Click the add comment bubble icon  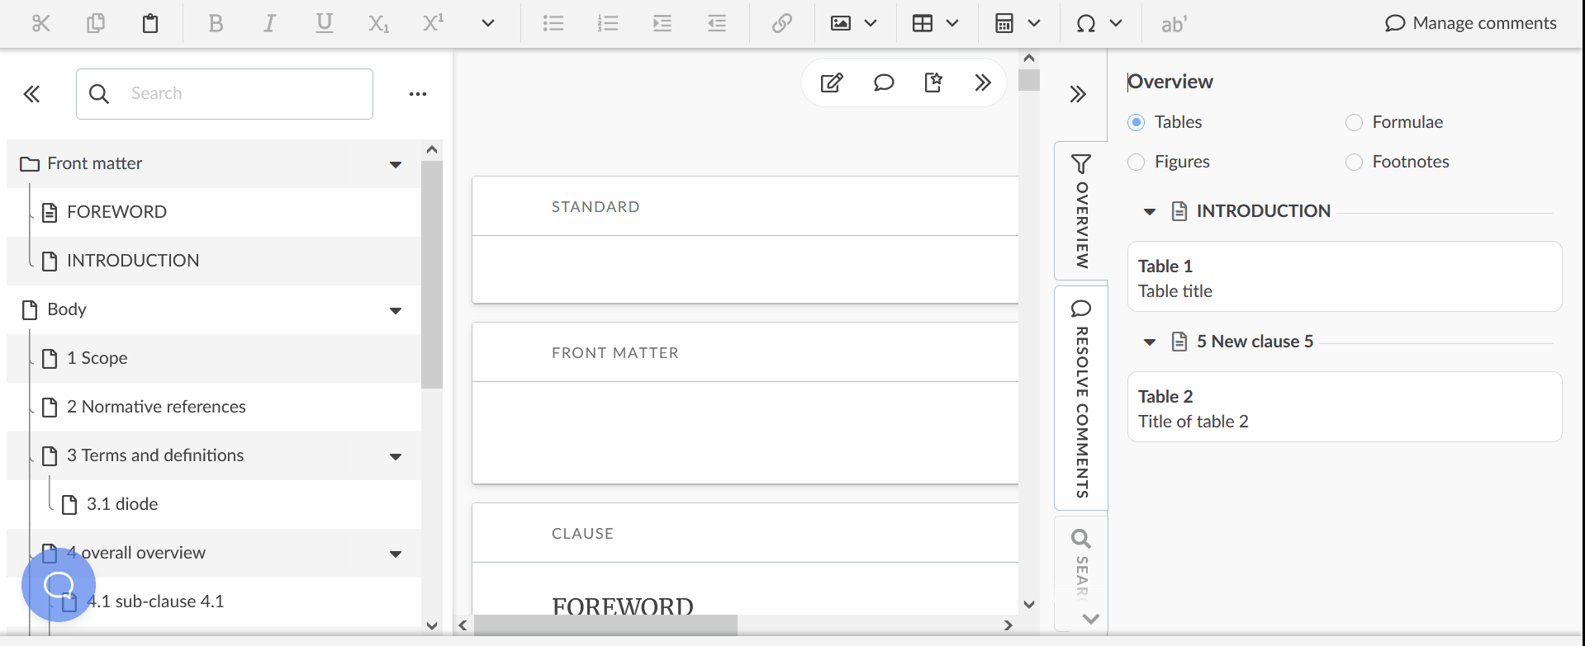tap(884, 83)
